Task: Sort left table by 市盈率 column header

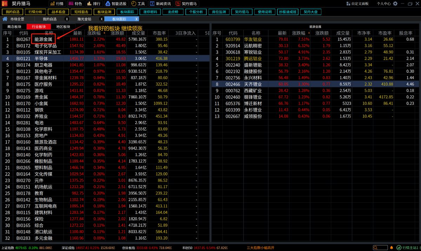Action: coord(160,33)
